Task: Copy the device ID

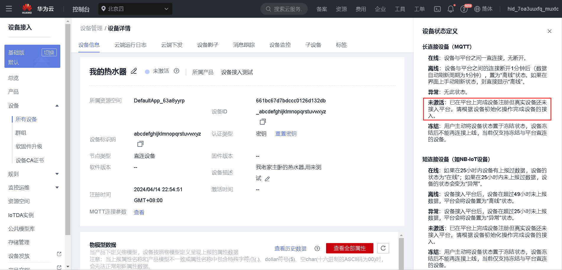Action: [263, 122]
